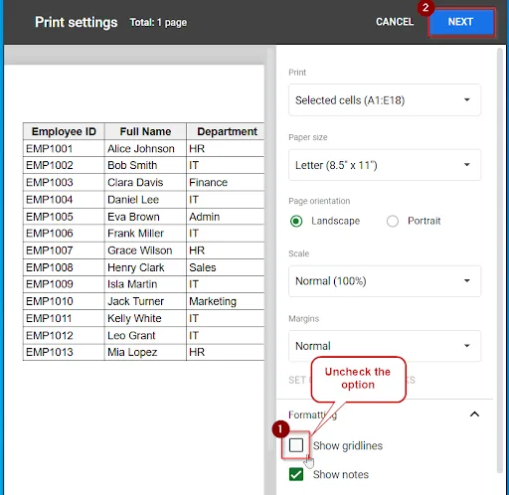The width and height of the screenshot is (509, 495).
Task: Open the Margins Normal dropdown
Action: click(385, 346)
